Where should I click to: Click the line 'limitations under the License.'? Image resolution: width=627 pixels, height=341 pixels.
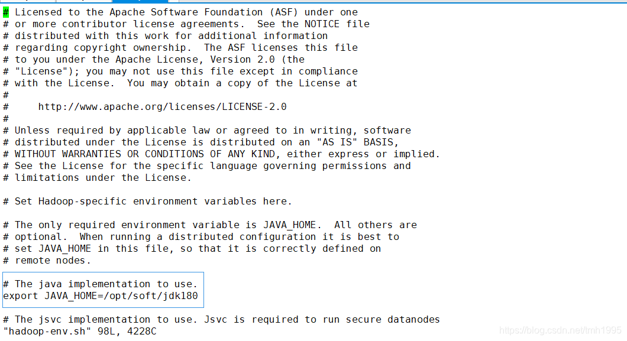(98, 178)
